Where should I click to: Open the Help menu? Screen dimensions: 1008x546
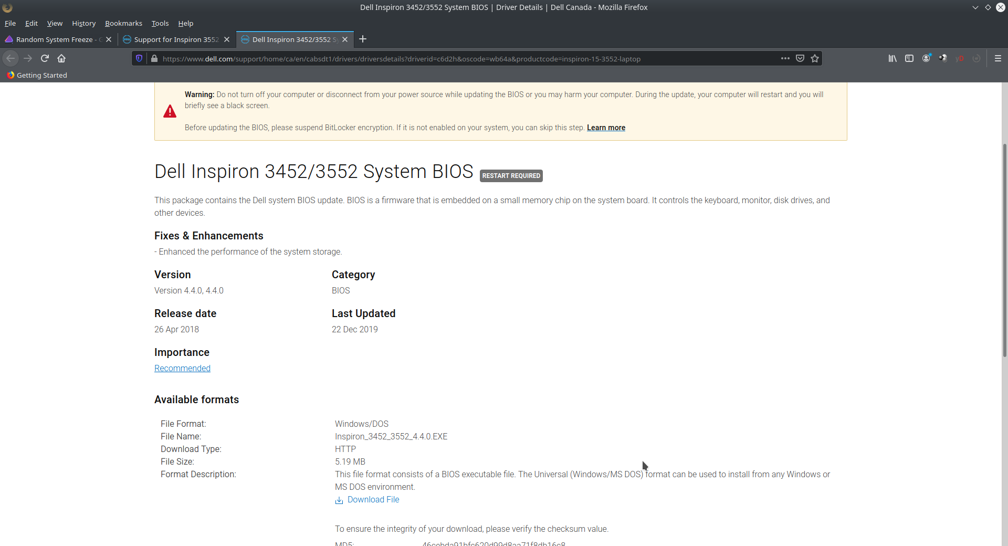coord(185,23)
